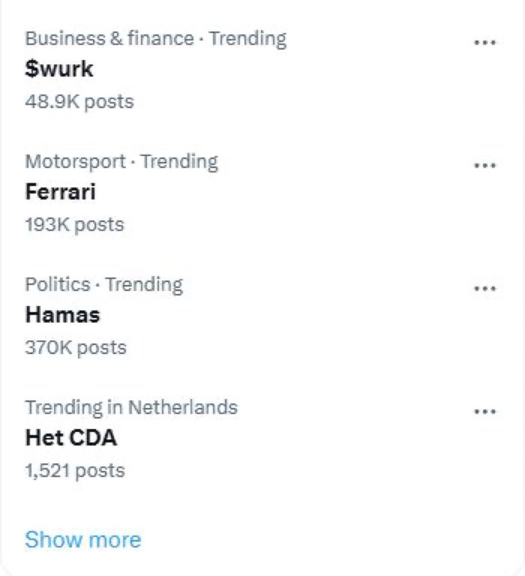Click 'Trending' text next to Politics
The image size is (525, 576).
pos(144,284)
